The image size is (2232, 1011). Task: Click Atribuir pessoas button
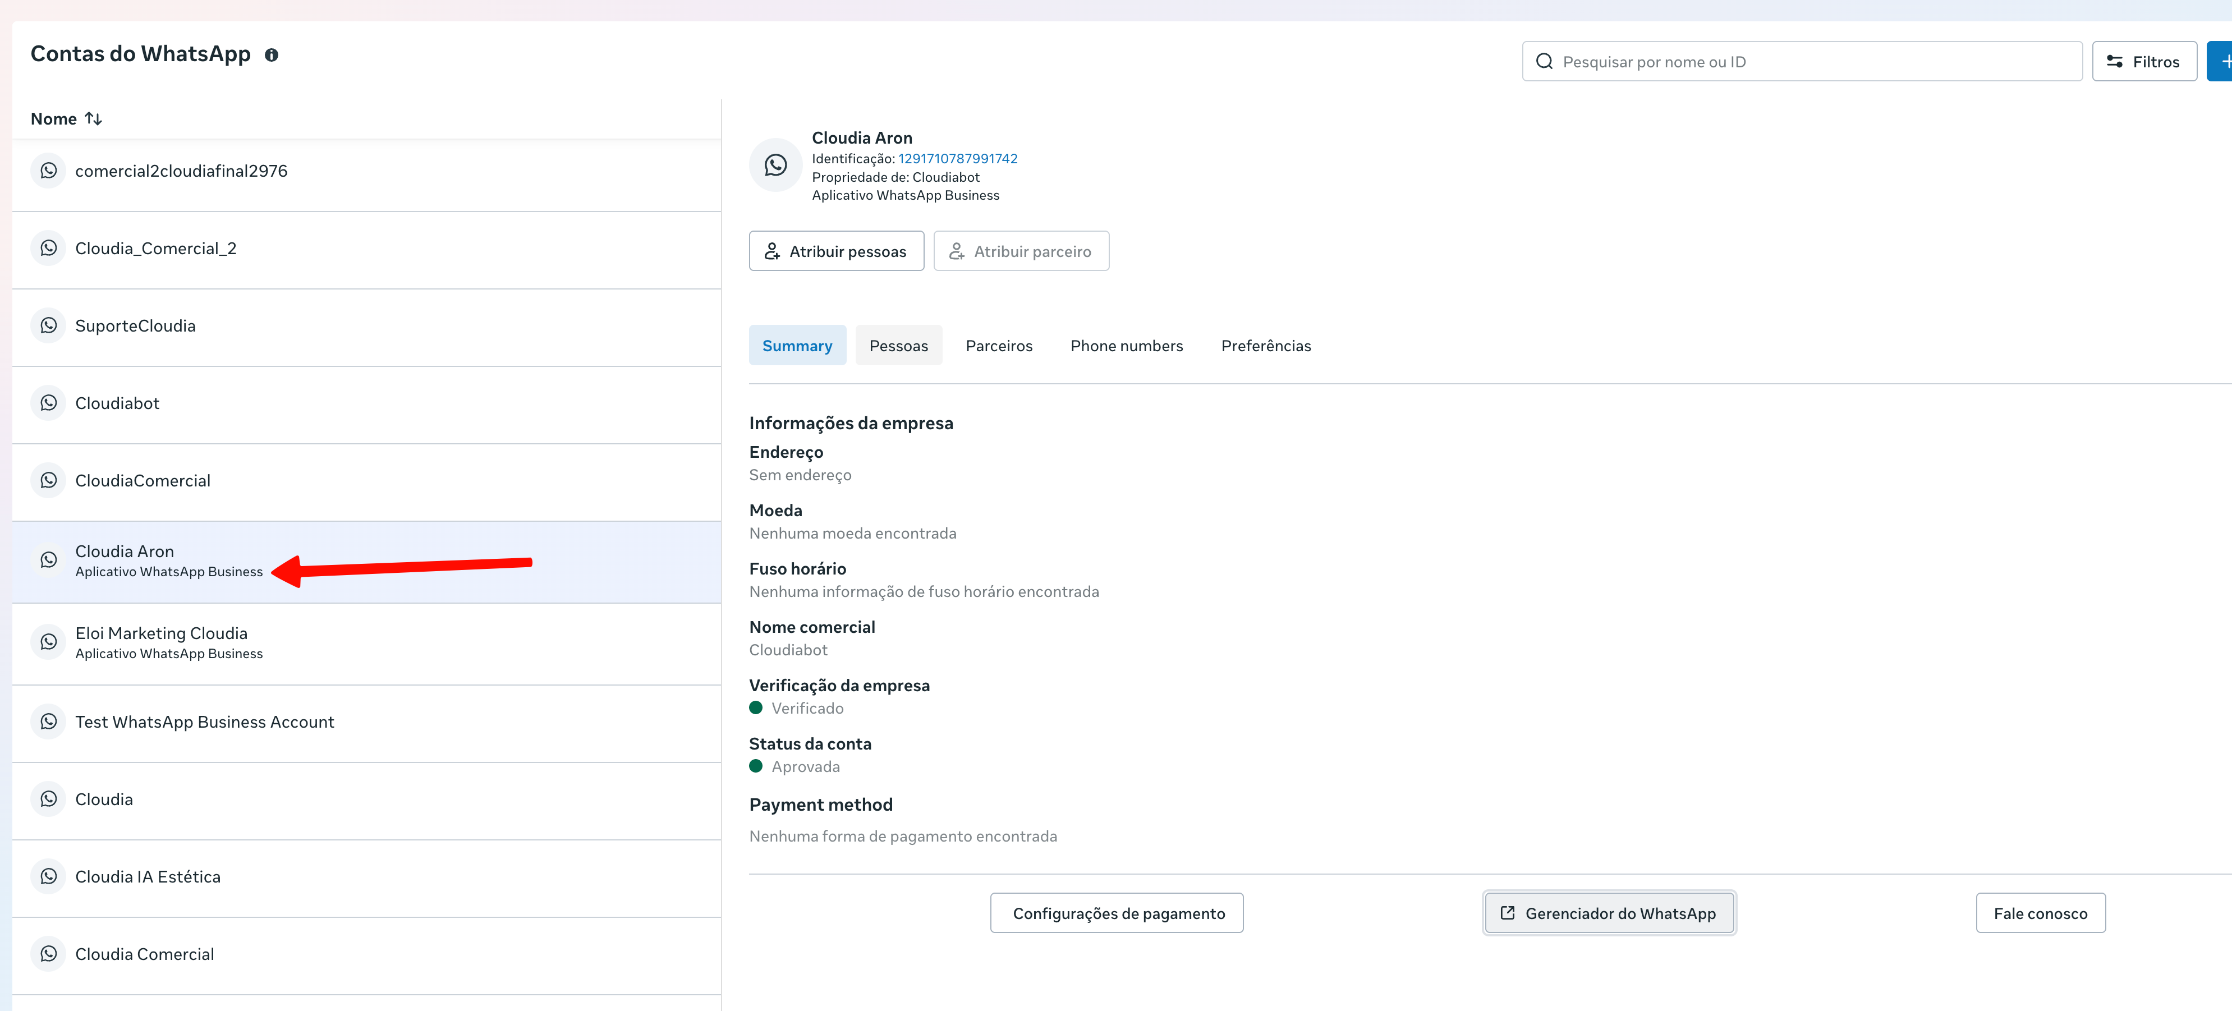[836, 251]
